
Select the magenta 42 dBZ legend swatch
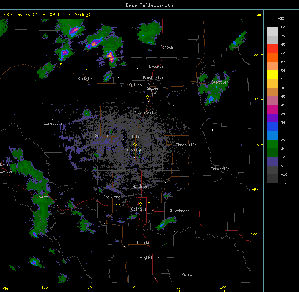pos(273,109)
